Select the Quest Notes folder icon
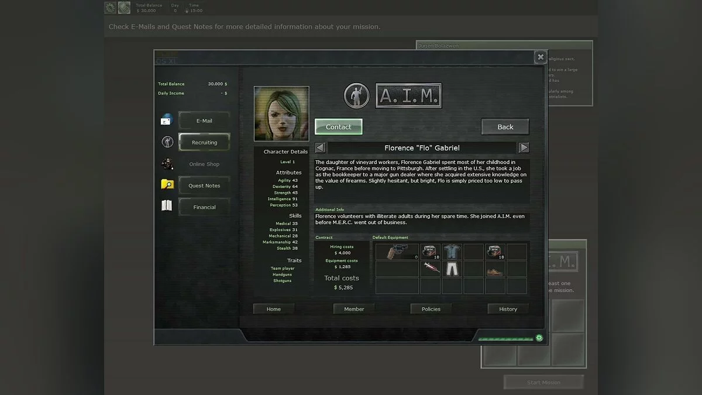702x395 pixels. [167, 185]
